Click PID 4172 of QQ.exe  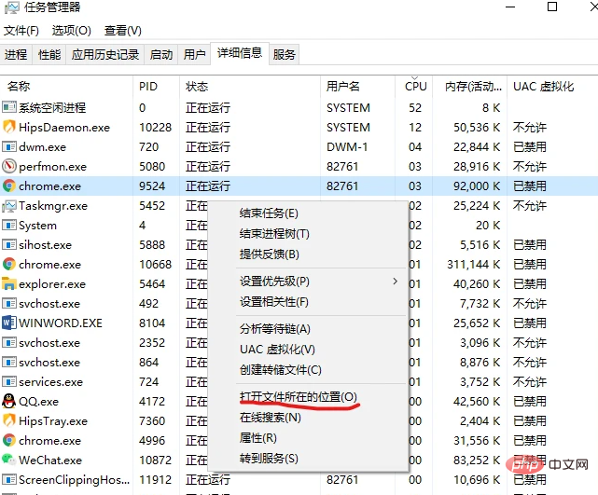152,401
